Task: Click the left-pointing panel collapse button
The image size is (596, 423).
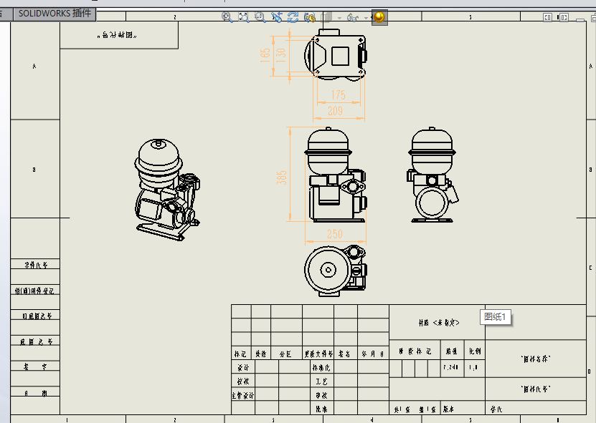Action: (x=547, y=17)
